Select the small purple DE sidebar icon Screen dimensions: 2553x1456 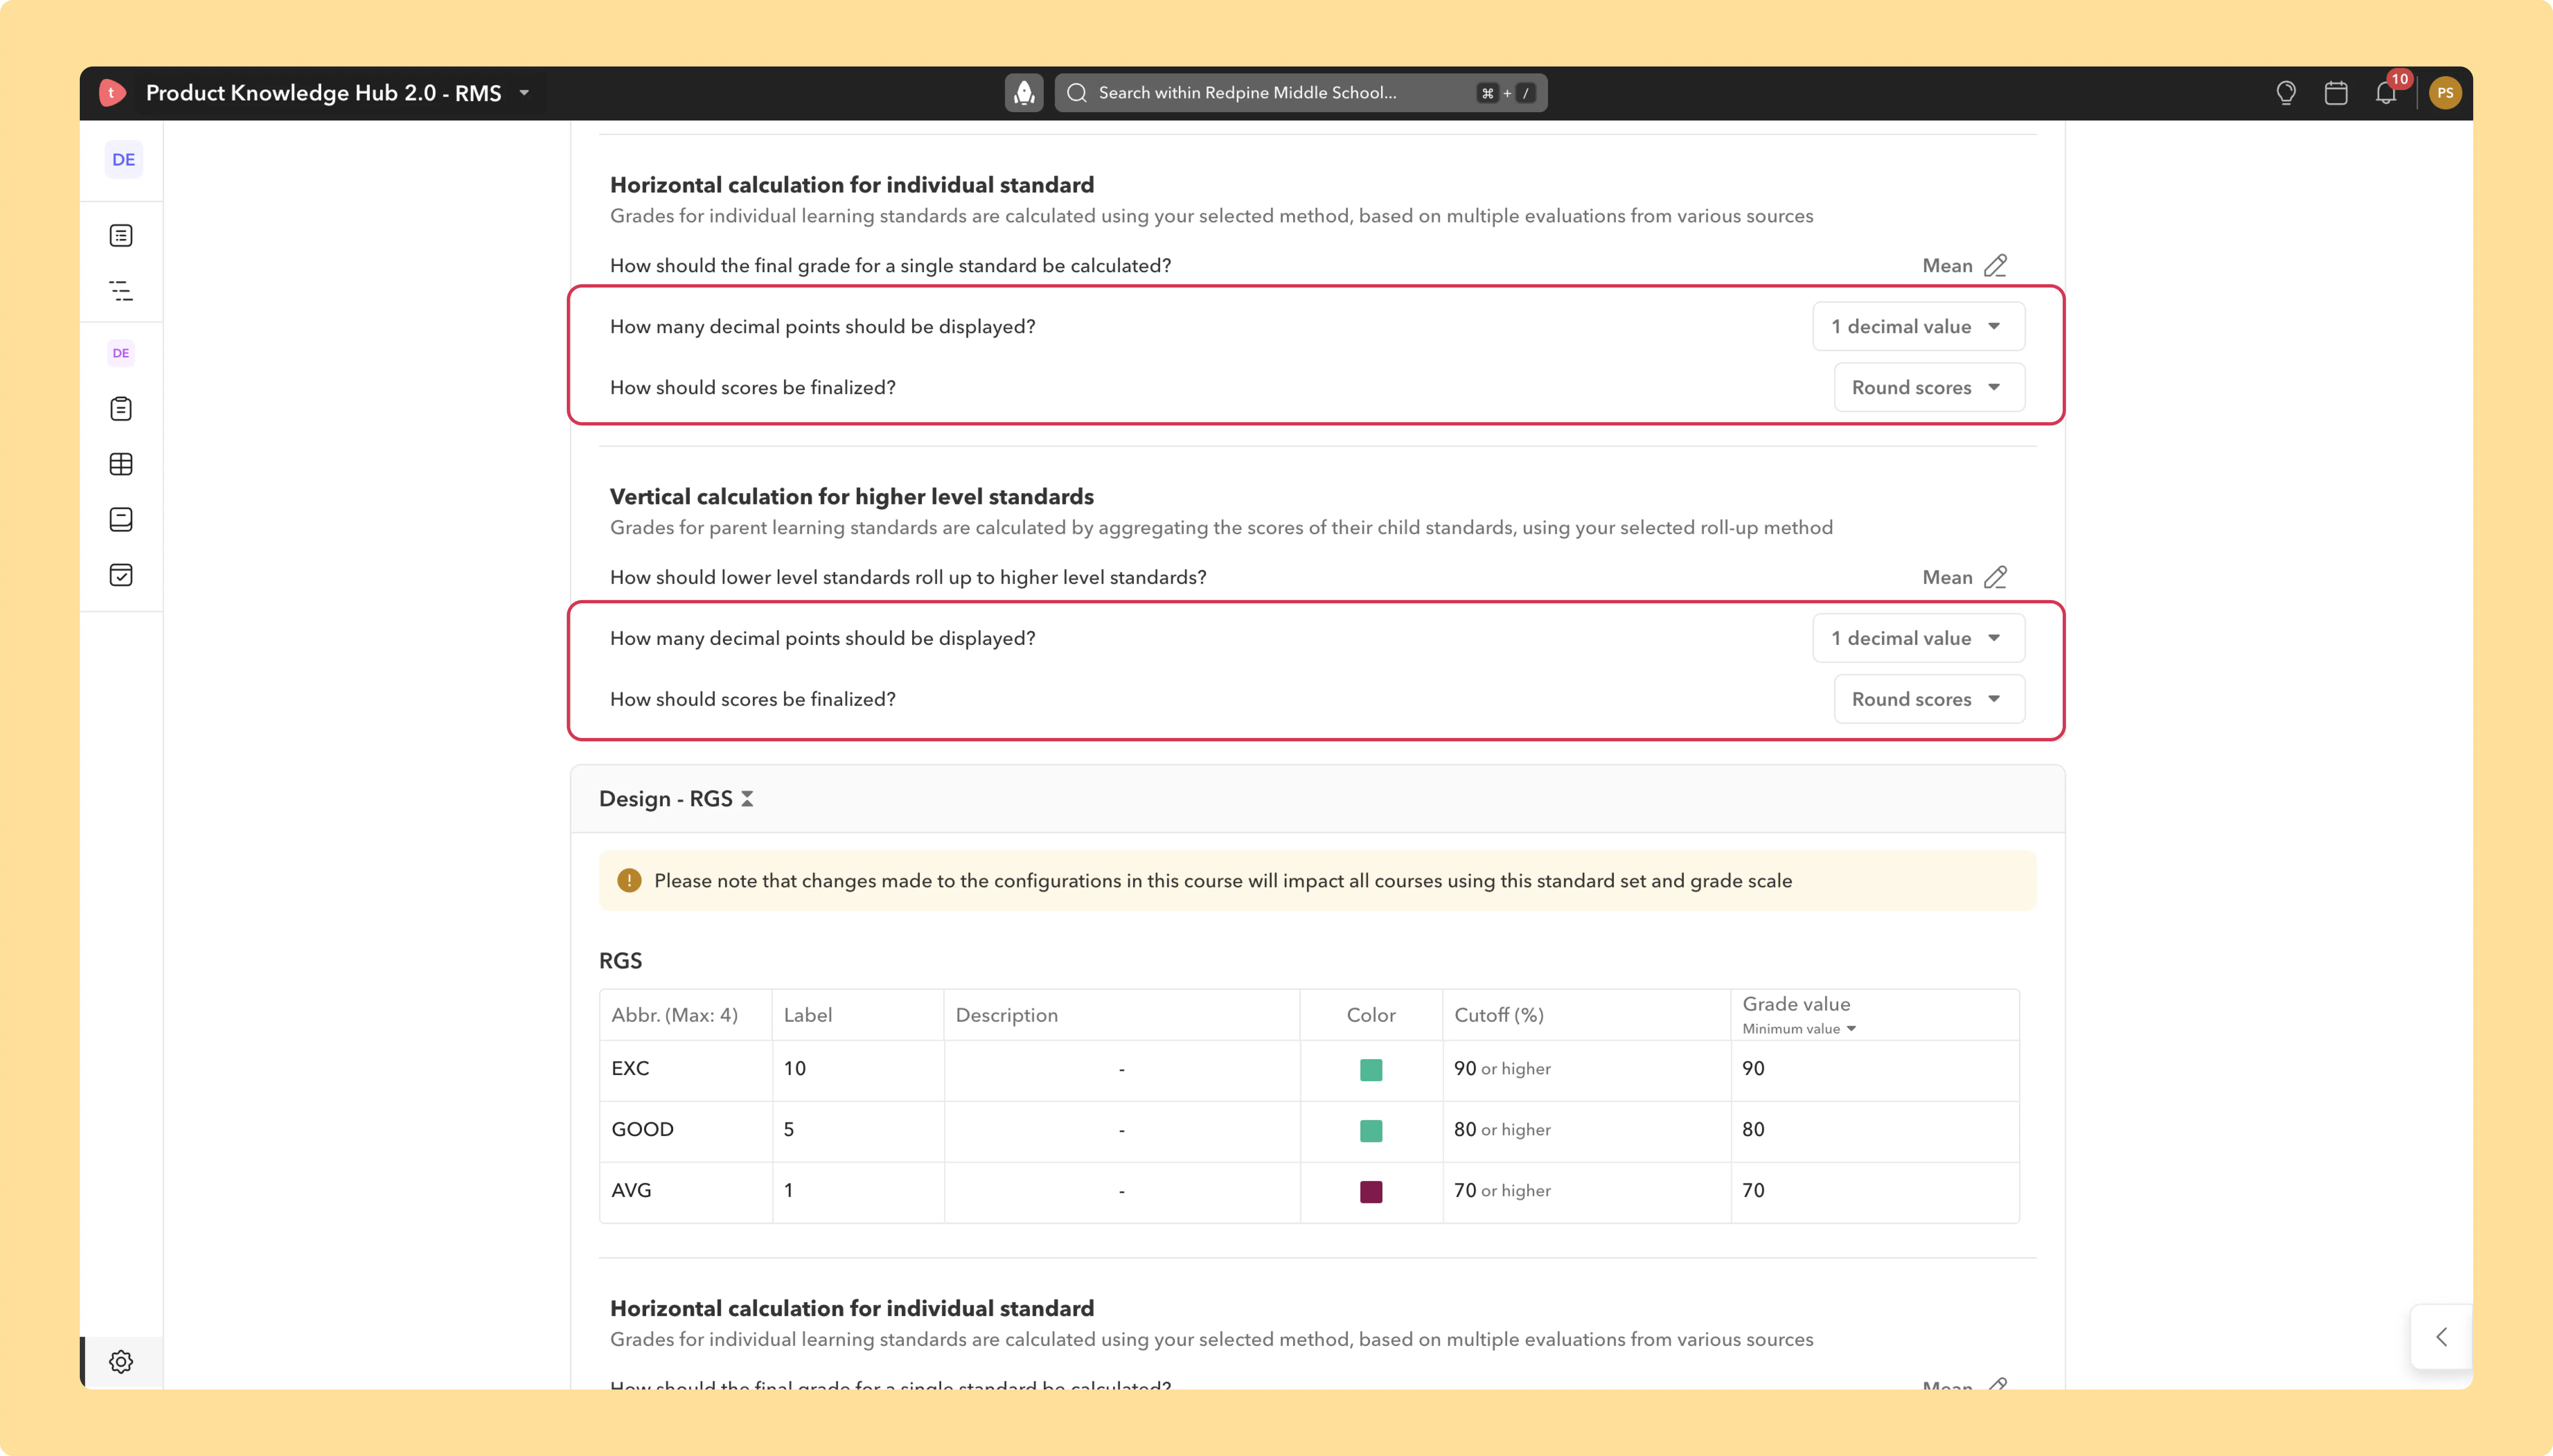(x=121, y=353)
